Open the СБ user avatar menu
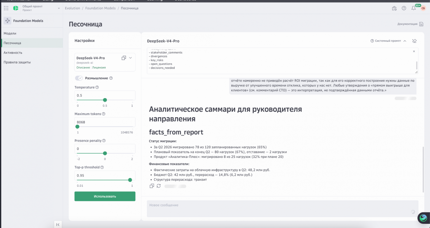The width and height of the screenshot is (430, 228). [423, 8]
